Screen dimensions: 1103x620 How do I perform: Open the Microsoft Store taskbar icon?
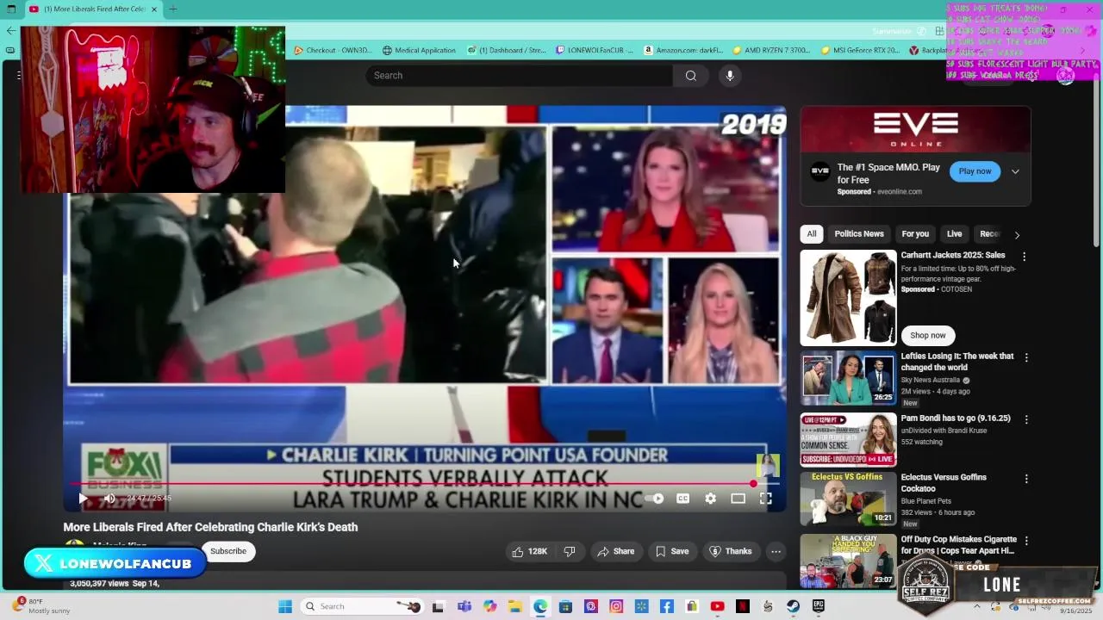pos(565,606)
